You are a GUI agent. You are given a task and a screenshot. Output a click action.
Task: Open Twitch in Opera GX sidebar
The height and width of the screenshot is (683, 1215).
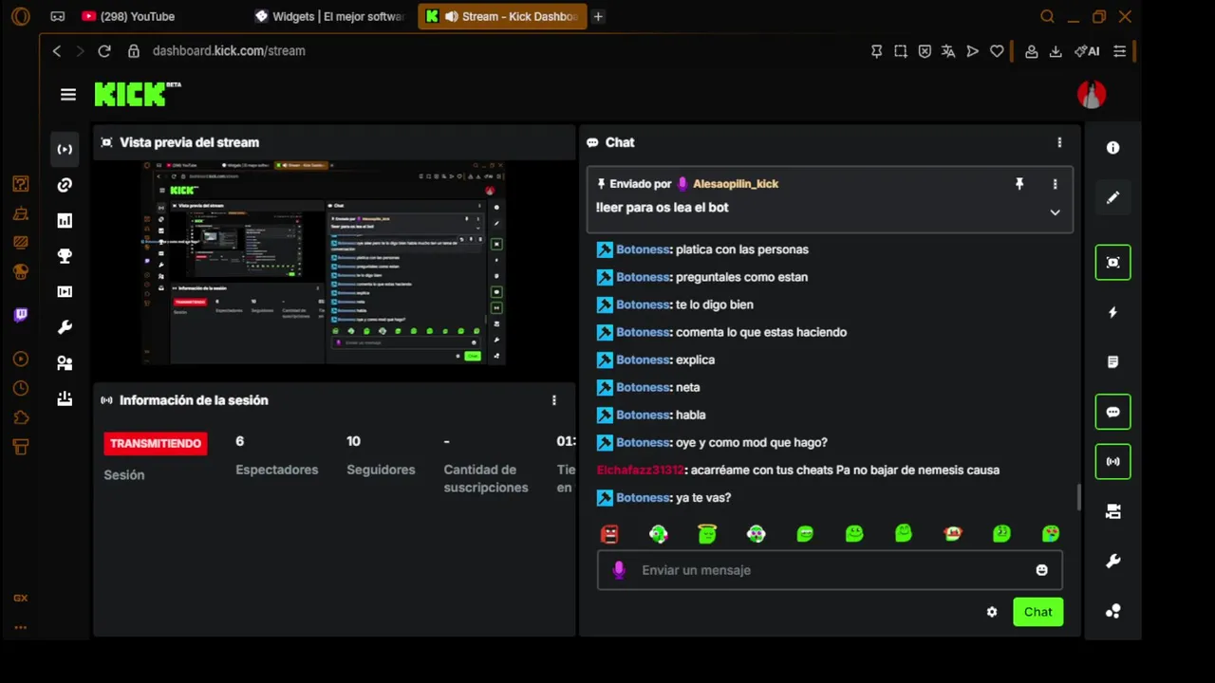[x=20, y=315]
